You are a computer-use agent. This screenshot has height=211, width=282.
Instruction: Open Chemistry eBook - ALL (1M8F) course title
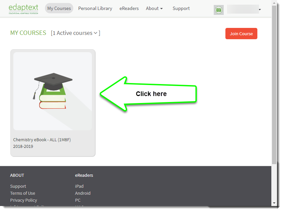click(42, 140)
